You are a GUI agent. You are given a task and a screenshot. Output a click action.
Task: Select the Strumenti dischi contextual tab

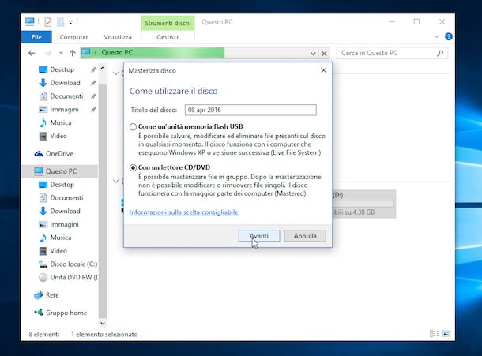point(168,24)
